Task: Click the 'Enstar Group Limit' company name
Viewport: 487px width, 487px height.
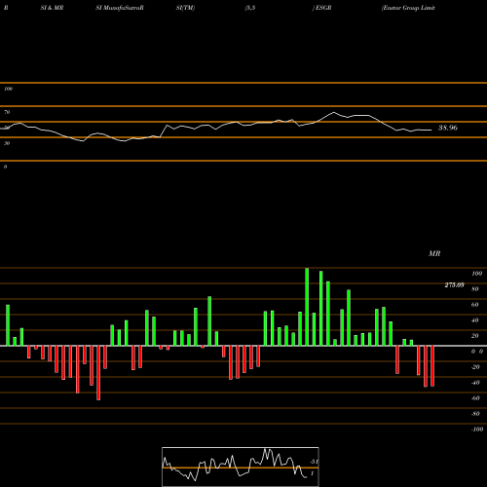Action: 408,8
